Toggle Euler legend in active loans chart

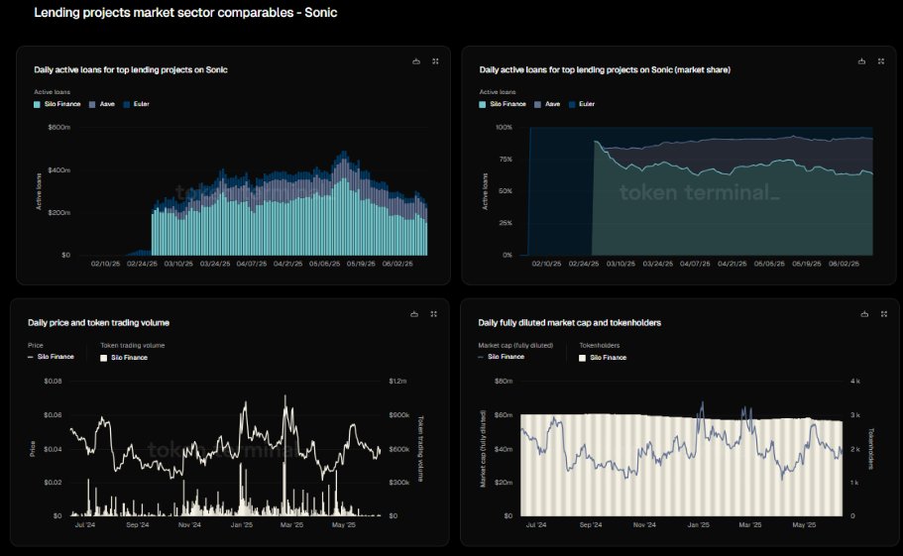click(x=136, y=104)
